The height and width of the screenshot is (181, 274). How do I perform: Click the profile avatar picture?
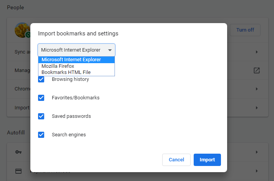[x=22, y=29]
